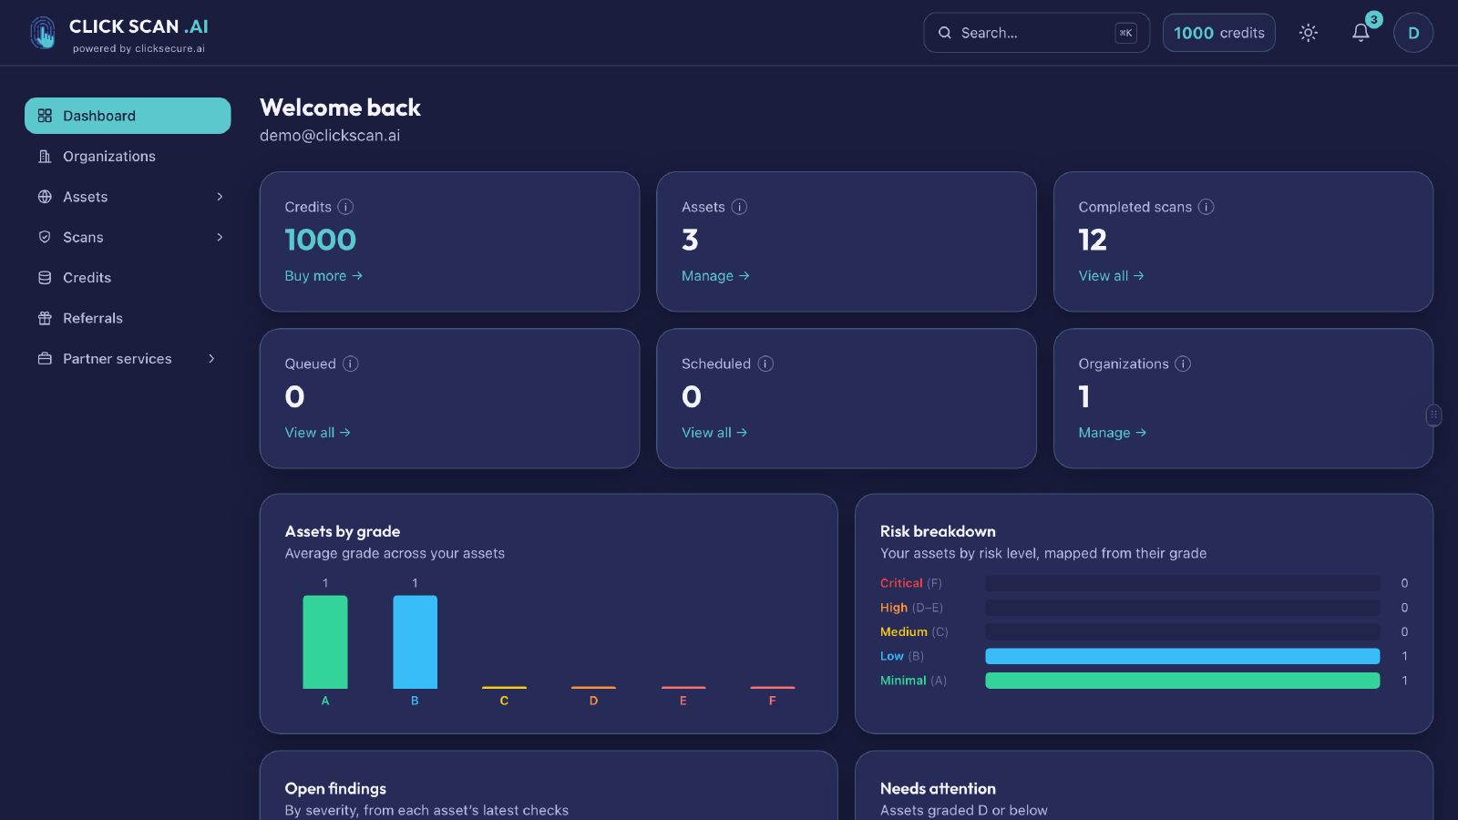Click the blue grade B bar
This screenshot has width=1458, height=820.
coord(415,642)
